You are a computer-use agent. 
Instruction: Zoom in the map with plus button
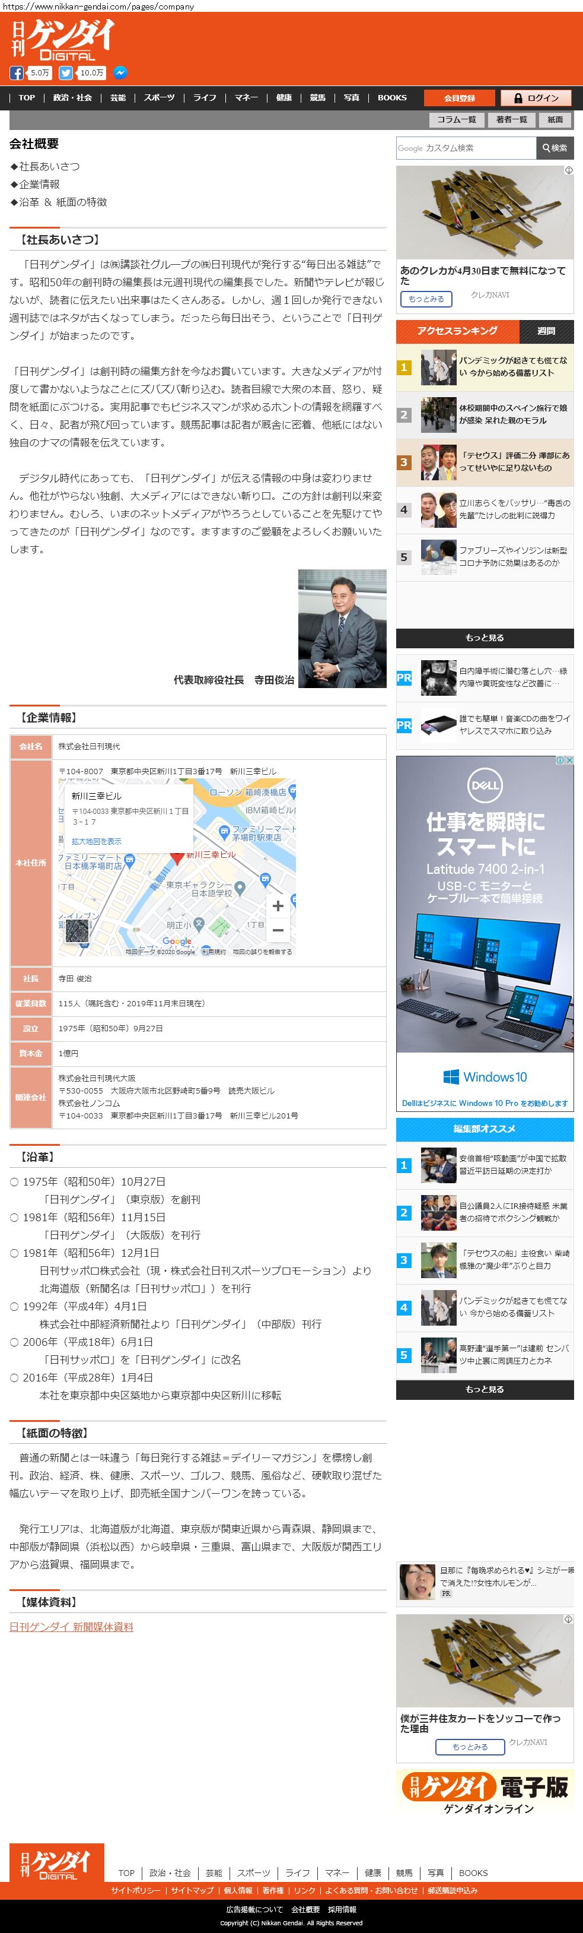(x=277, y=906)
